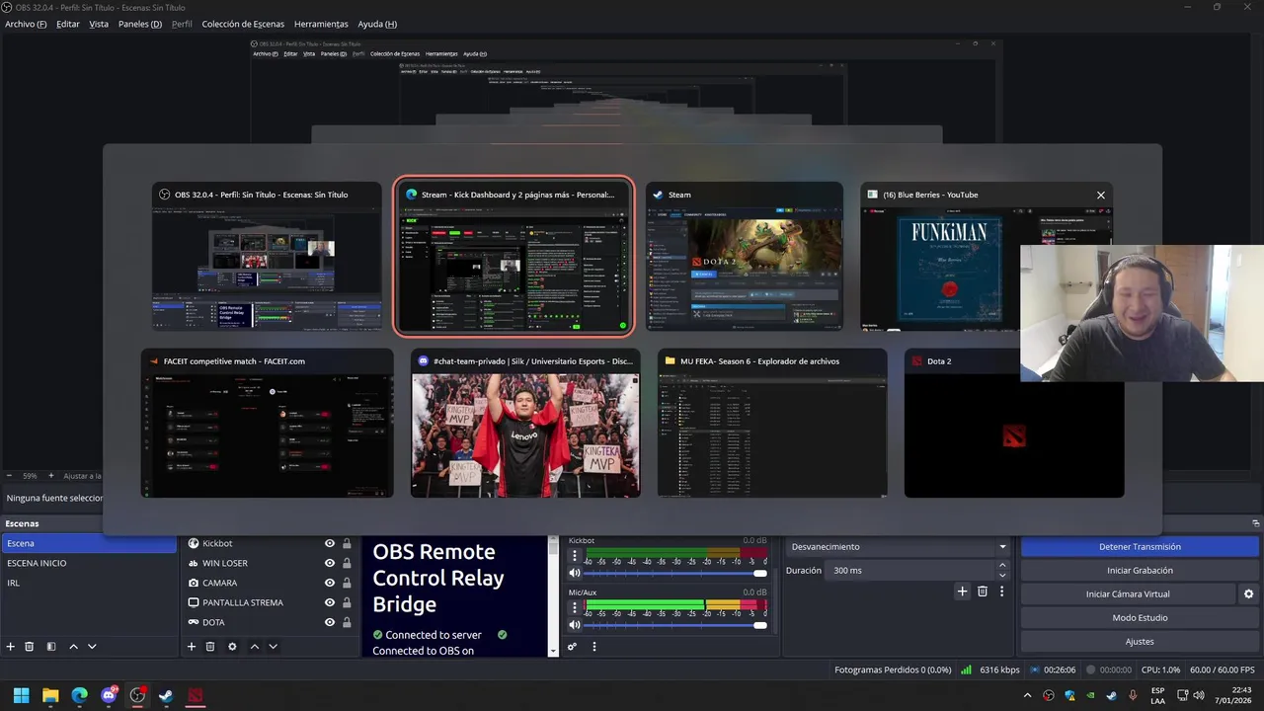Unlock the CAMARA source
This screenshot has width=1264, height=711.
(347, 583)
